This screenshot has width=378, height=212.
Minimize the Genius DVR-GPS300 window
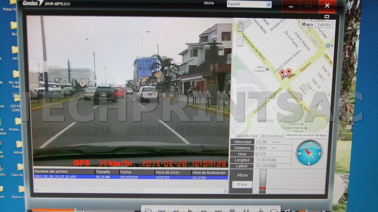tap(291, 7)
